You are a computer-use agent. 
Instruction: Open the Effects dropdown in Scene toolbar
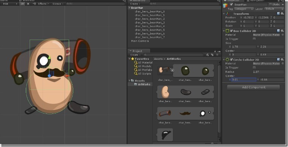[x=44, y=4]
